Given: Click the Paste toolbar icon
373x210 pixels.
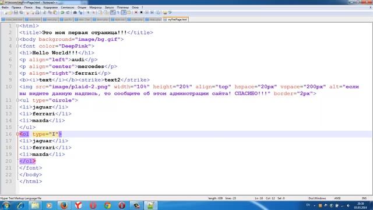Looking at the screenshot, I should pos(55,12).
